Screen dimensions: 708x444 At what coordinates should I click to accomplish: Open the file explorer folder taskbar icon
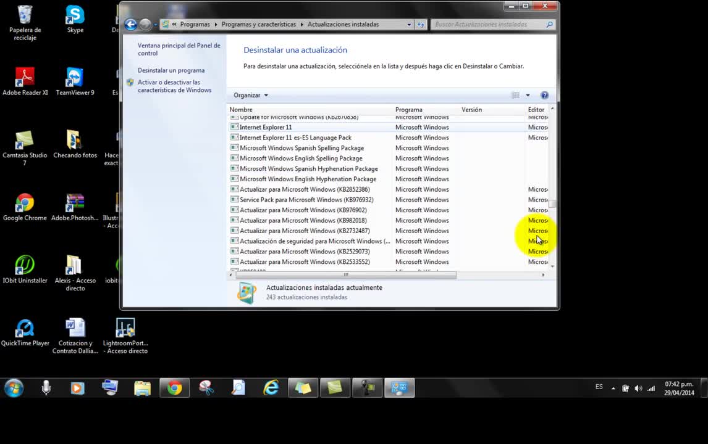pos(142,388)
